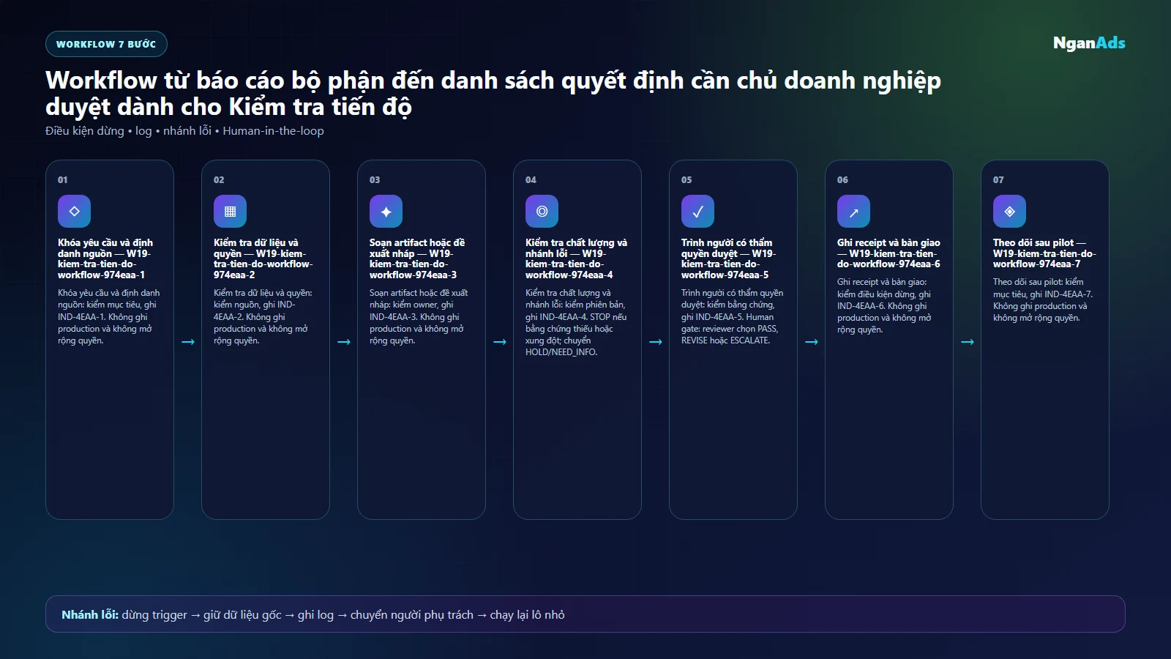This screenshot has width=1171, height=659.
Task: Click step number 06 label
Action: click(x=842, y=179)
